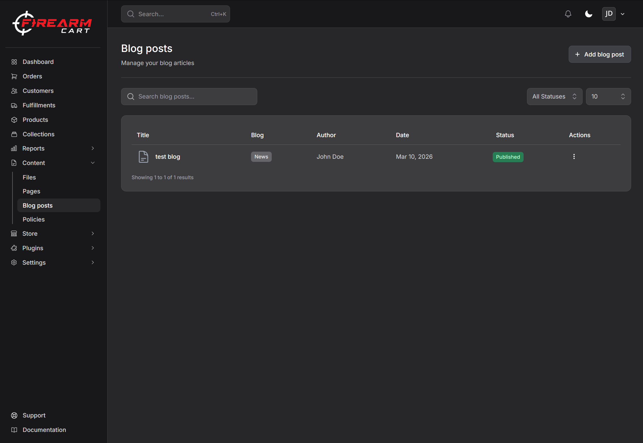Screen dimensions: 643x443
Task: Open the 10 per page dropdown
Action: click(x=608, y=97)
